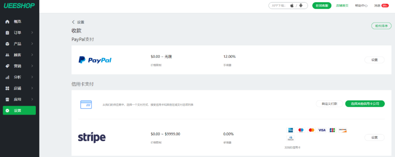Click the 营销 tag icon
The image size is (395, 157).
tap(7, 66)
